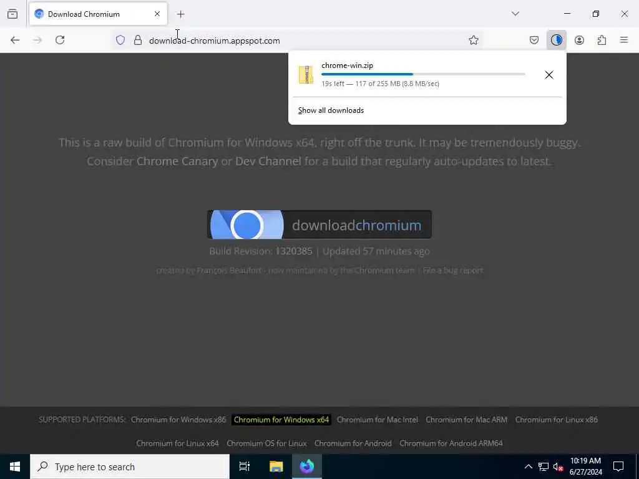
Task: Open the Chrome Canary link
Action: (x=177, y=162)
